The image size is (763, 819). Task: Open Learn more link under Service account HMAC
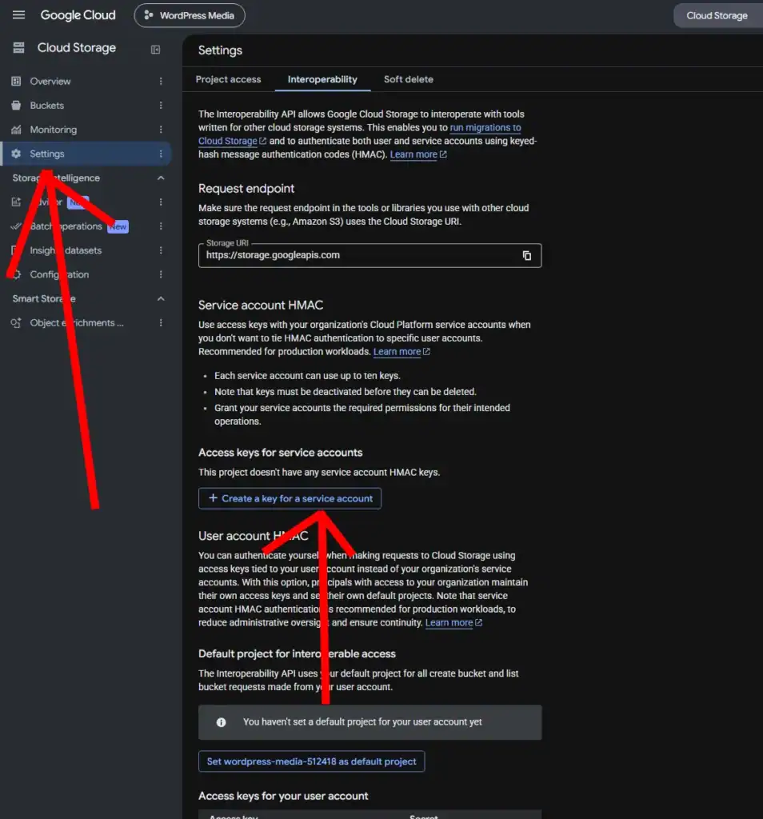pyautogui.click(x=401, y=352)
